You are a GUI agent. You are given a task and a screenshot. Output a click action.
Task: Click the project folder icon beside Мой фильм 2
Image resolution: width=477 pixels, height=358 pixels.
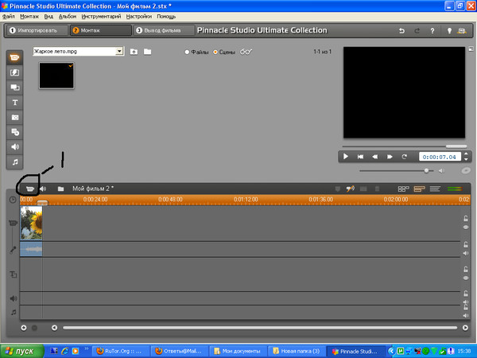tap(61, 189)
